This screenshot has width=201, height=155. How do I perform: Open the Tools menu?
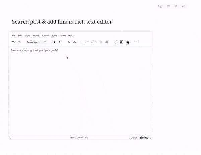[x=55, y=36]
